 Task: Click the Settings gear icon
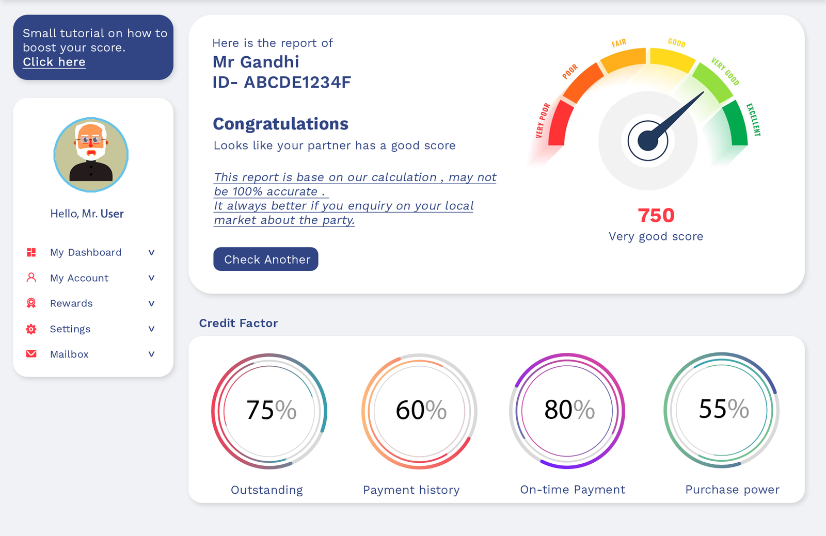31,329
